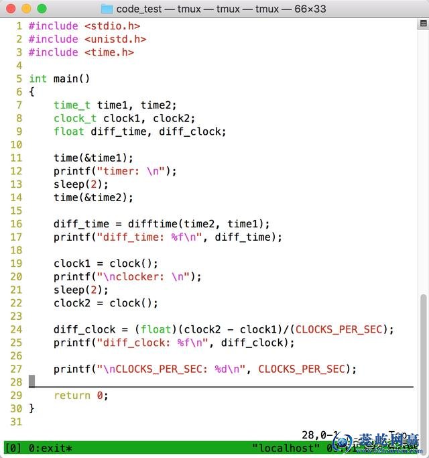Click the scrollback indicator icon at top right
This screenshot has height=458, width=429.
(423, 23)
